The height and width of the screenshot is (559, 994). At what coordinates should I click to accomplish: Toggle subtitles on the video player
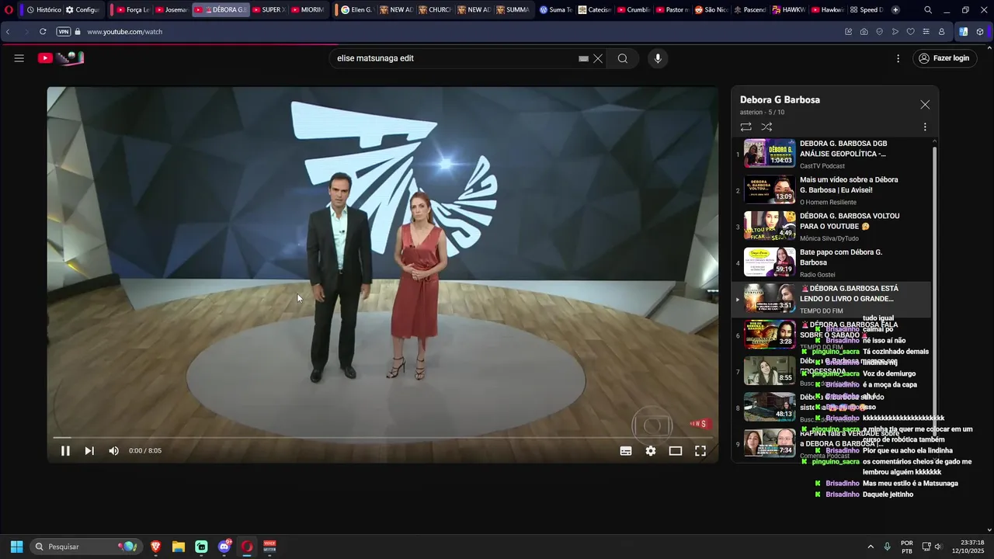626,451
